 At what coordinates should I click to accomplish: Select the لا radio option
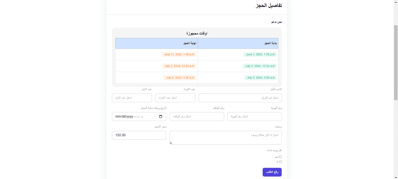(281, 162)
